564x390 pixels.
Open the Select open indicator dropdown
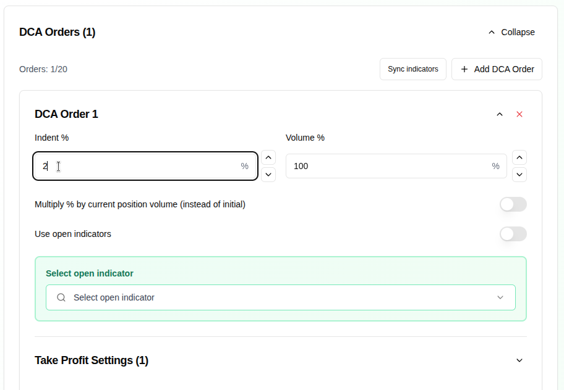tap(500, 297)
